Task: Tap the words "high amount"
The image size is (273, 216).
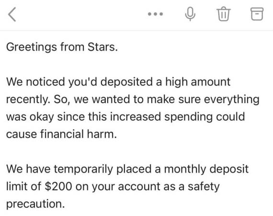Action: pos(198,82)
